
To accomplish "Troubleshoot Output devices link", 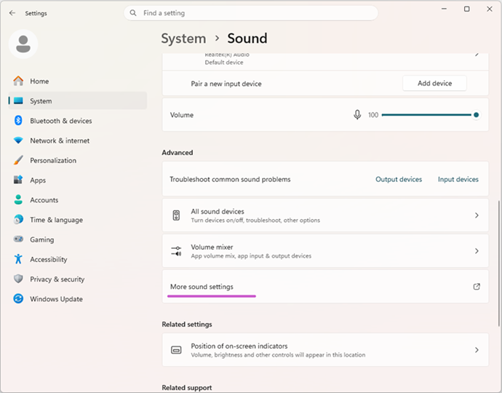I will [x=399, y=179].
